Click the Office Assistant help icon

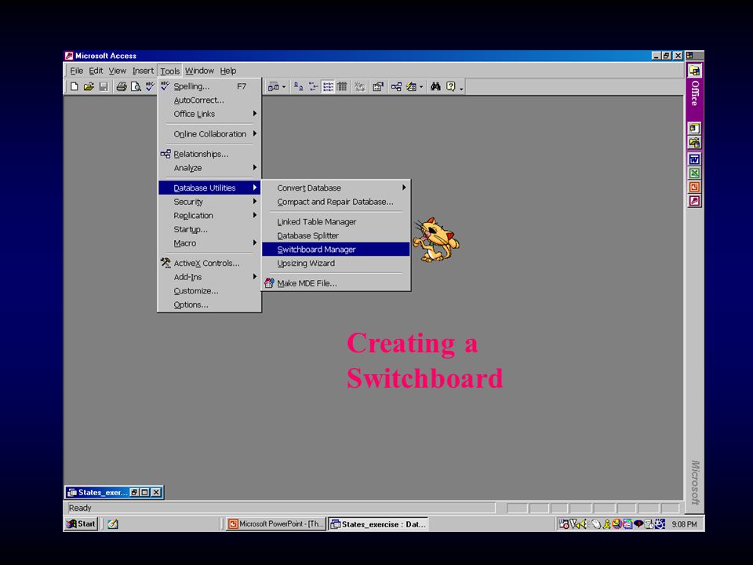(450, 87)
